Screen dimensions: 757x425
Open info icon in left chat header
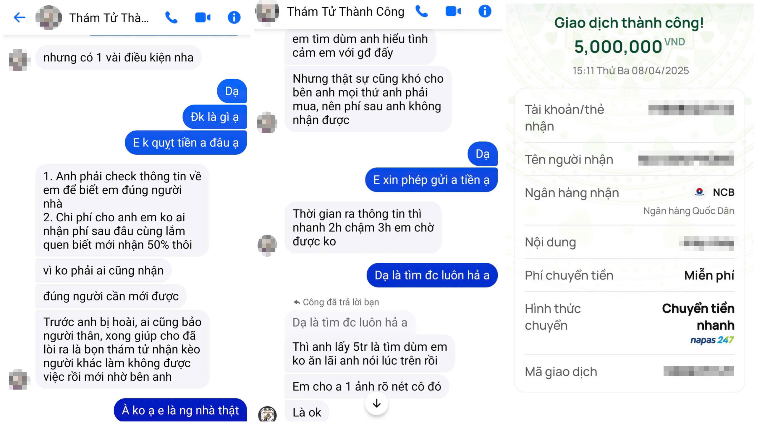coord(234,17)
